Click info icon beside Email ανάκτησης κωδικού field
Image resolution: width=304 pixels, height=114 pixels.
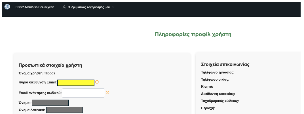click(x=107, y=93)
